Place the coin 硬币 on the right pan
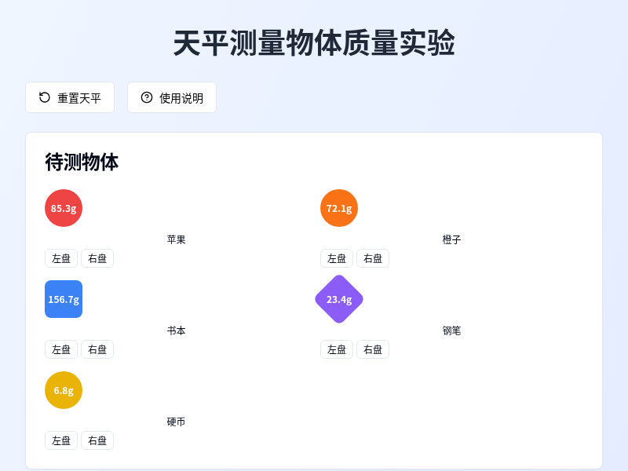628x471 pixels. click(x=97, y=440)
